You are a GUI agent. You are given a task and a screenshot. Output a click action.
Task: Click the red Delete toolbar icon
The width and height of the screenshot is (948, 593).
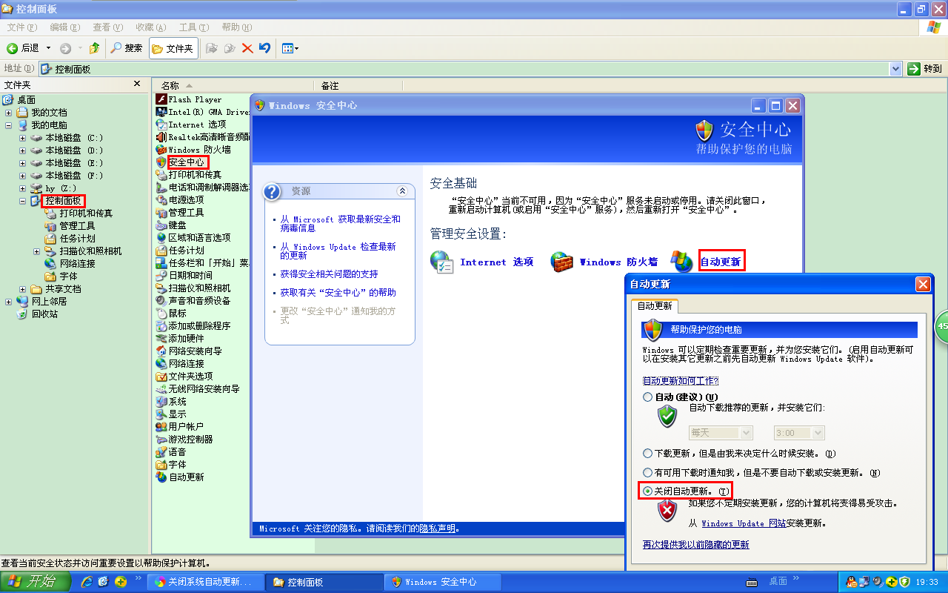(x=247, y=48)
